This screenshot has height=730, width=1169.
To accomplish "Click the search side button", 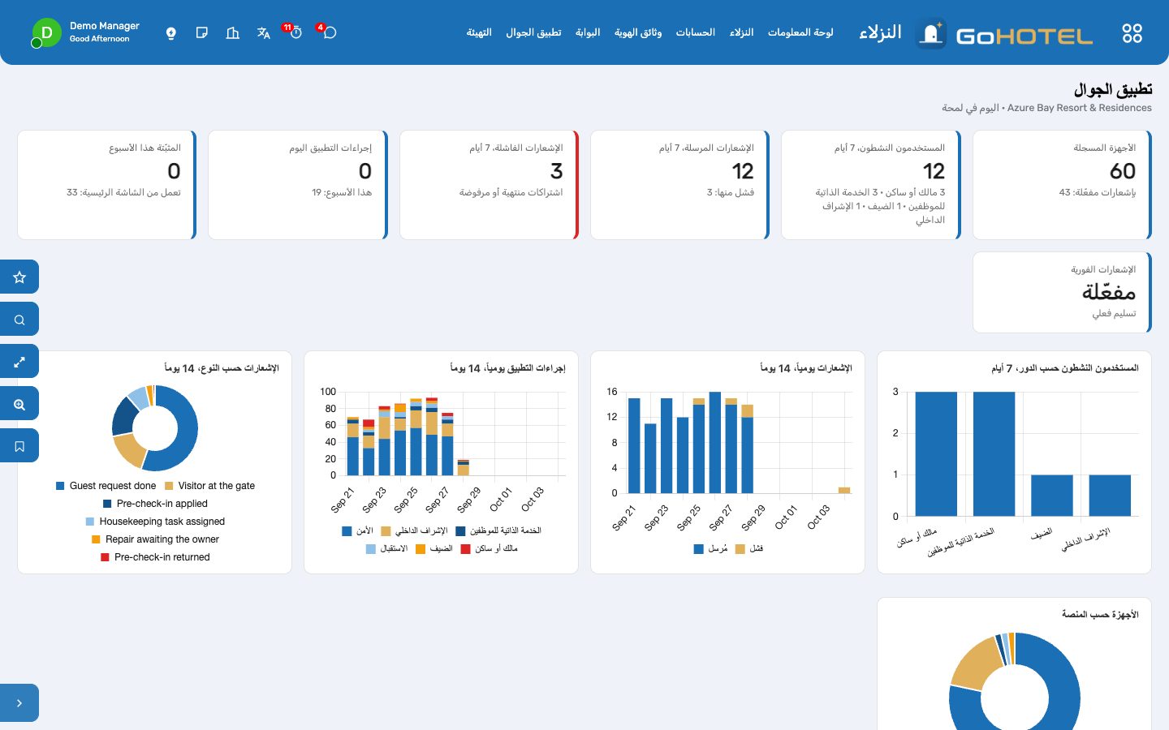I will [19, 320].
